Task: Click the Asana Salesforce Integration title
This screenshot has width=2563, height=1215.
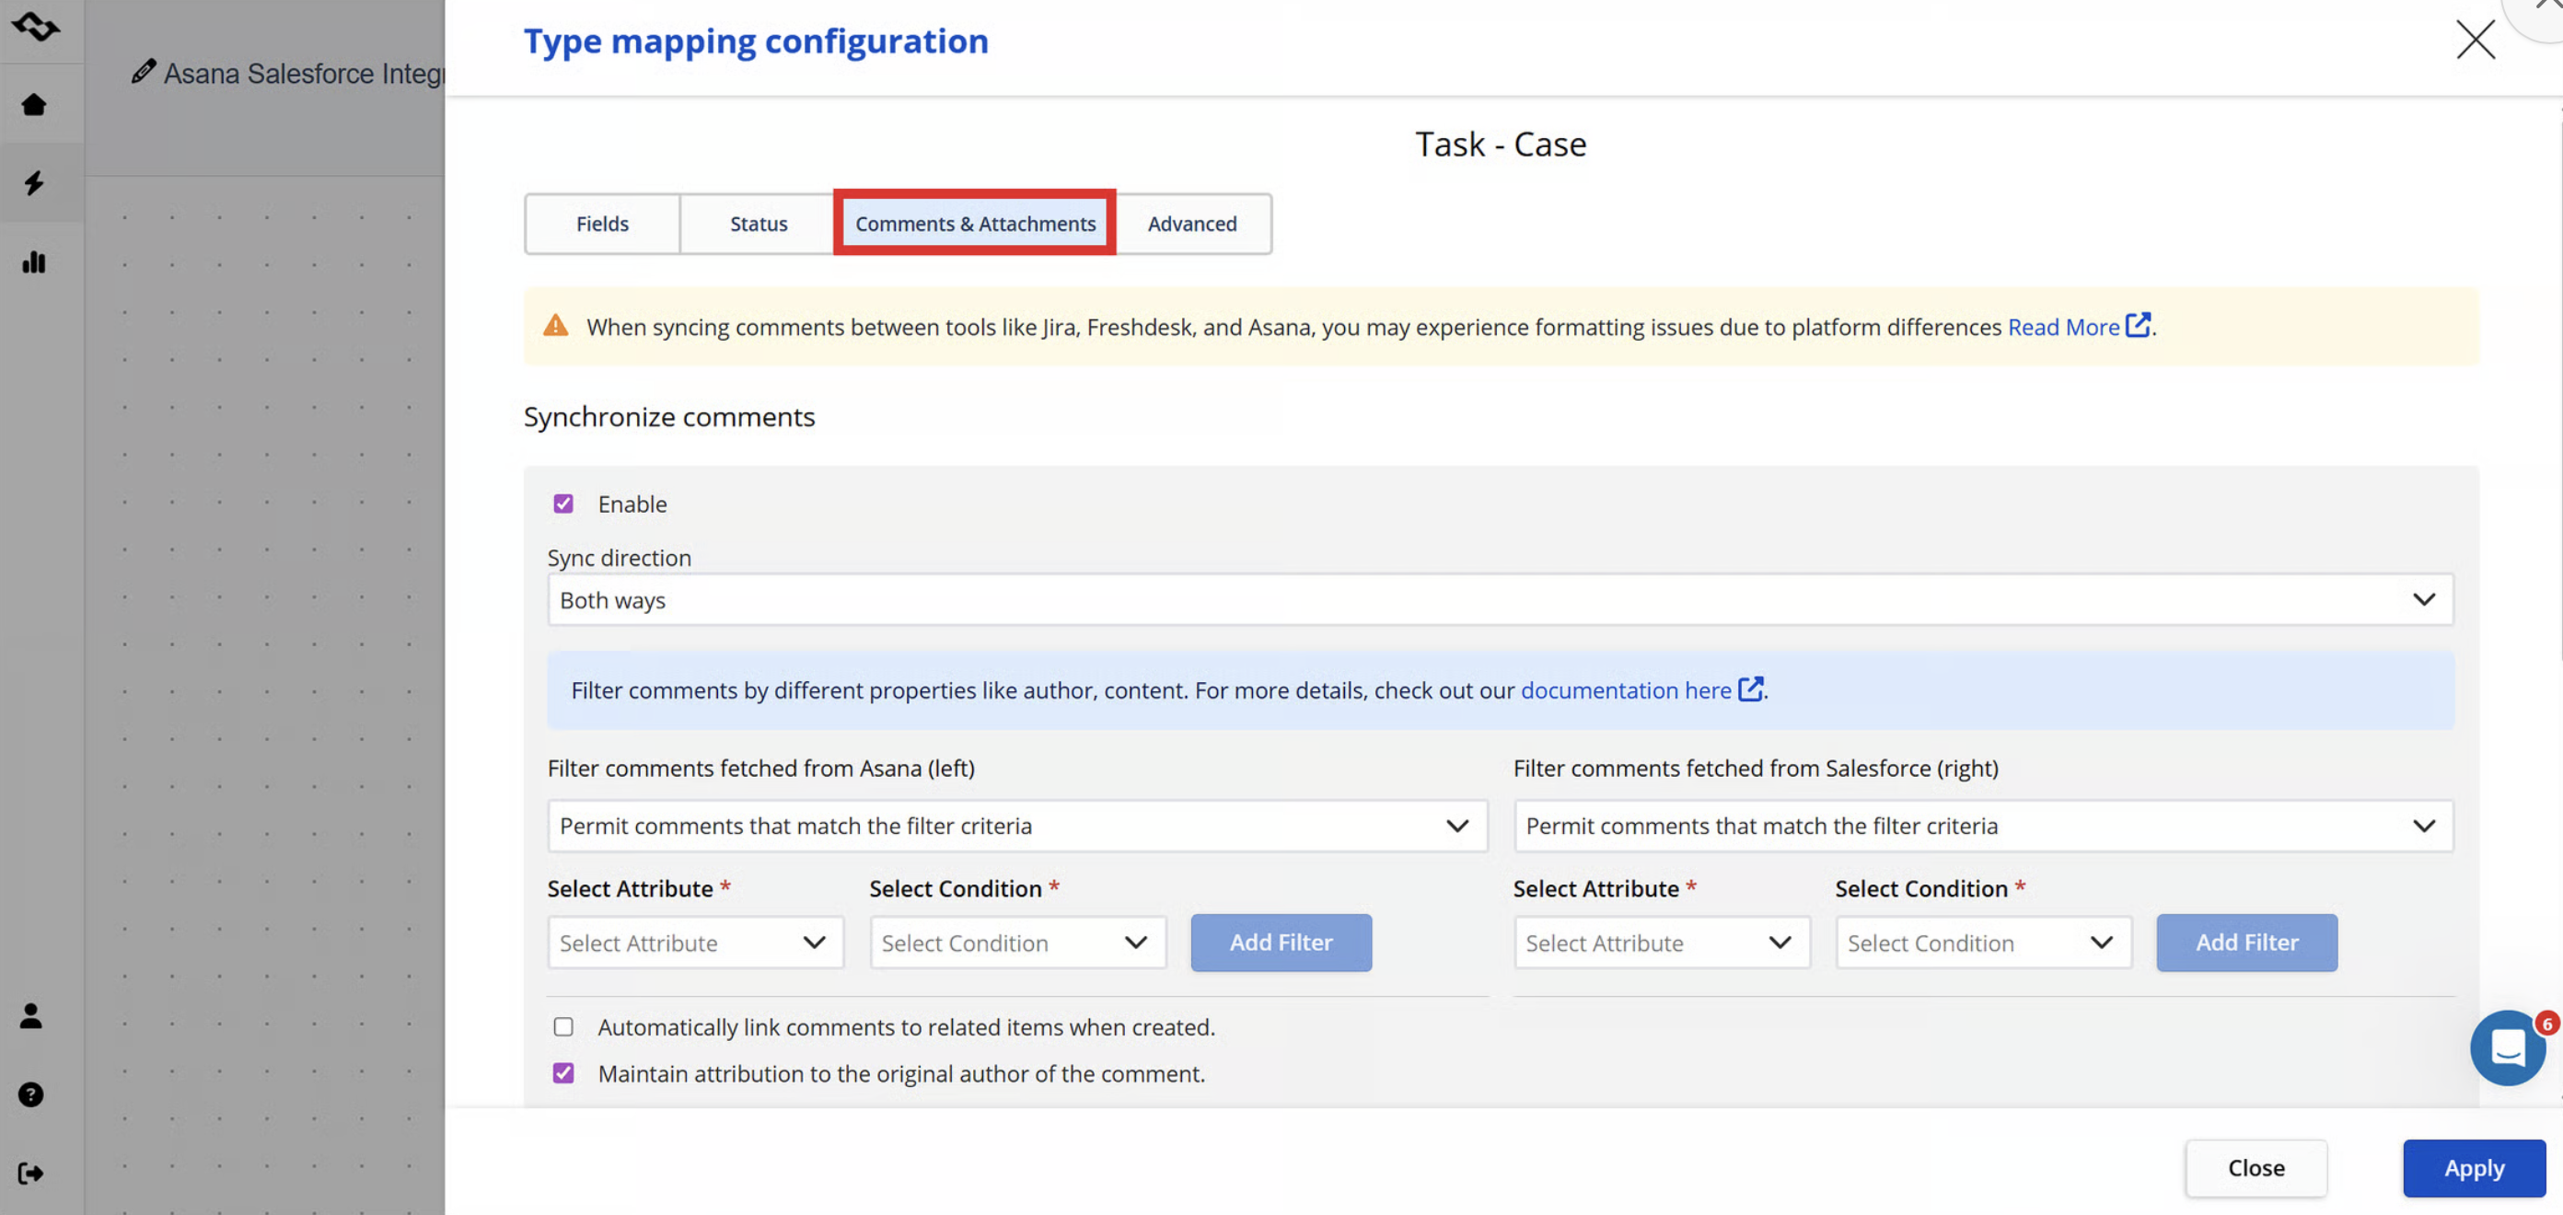Action: (304, 73)
